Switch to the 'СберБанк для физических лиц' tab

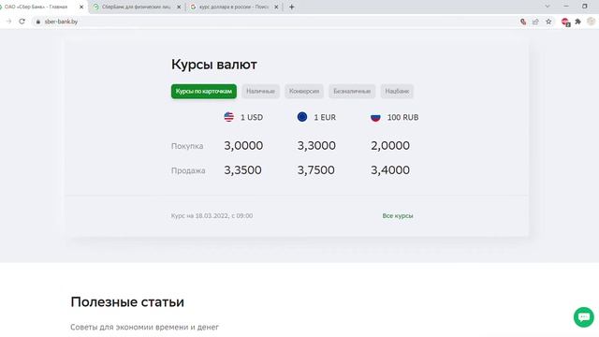pos(137,7)
